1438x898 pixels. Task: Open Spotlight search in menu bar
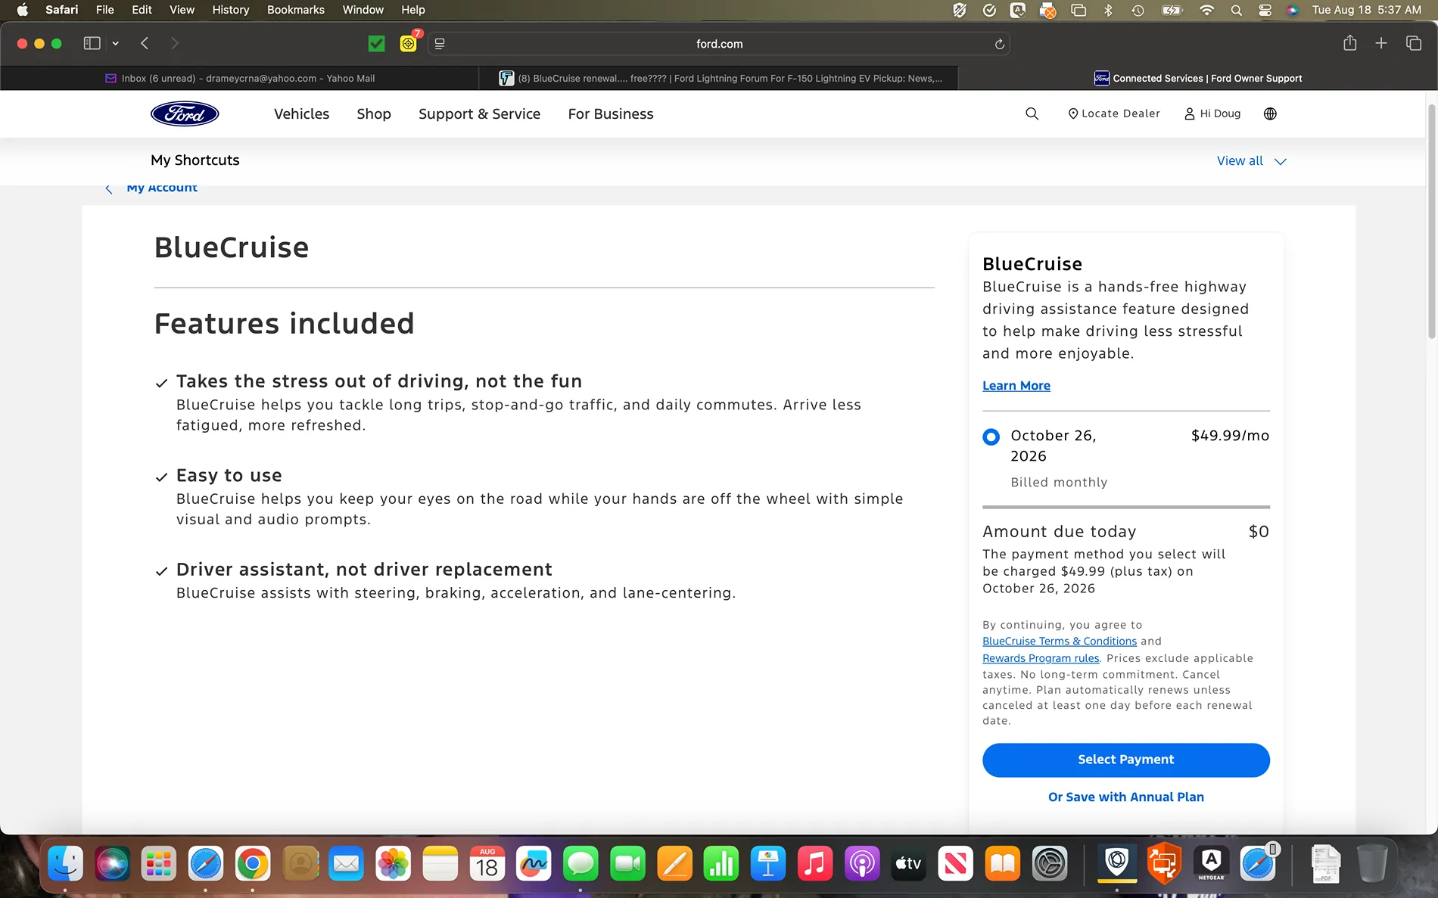[1236, 10]
